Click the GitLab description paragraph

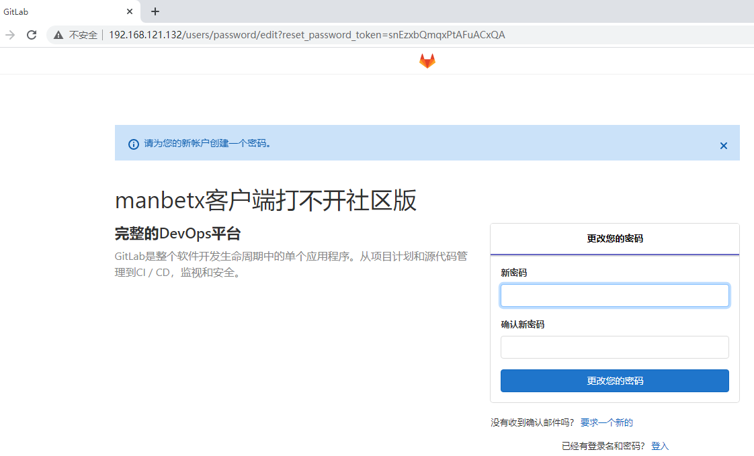pos(291,265)
